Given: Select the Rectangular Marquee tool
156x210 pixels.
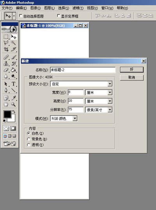Looking at the screenshot, I should pyautogui.click(x=6, y=37).
